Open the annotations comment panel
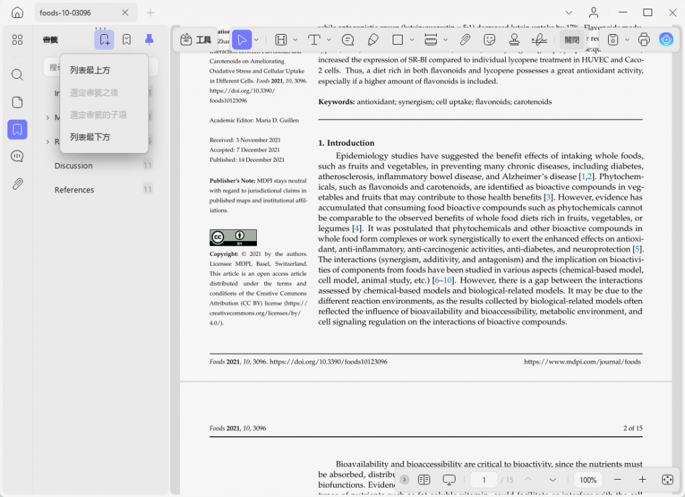Screen dimensions: 685x497 tap(17, 156)
